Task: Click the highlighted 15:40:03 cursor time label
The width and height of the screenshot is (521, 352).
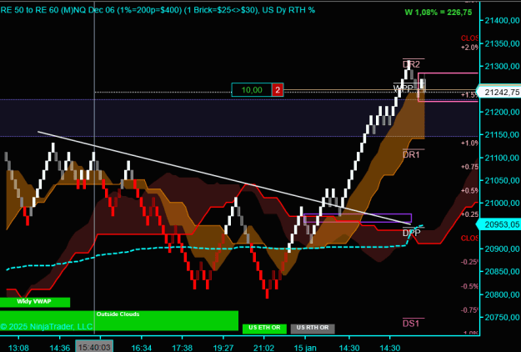Action: [94, 347]
